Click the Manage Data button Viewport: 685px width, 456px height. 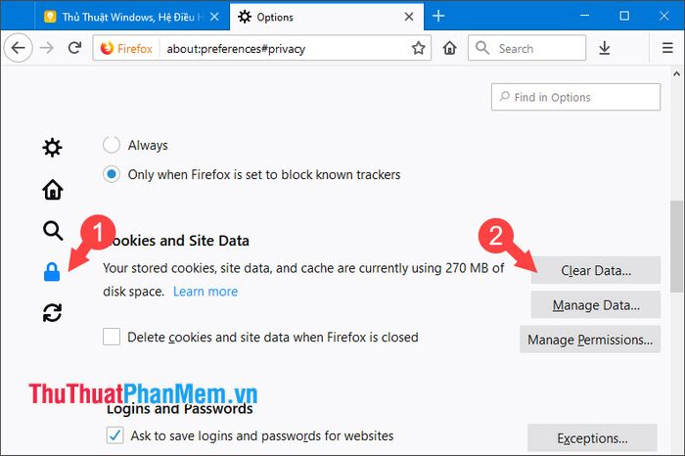(x=595, y=305)
